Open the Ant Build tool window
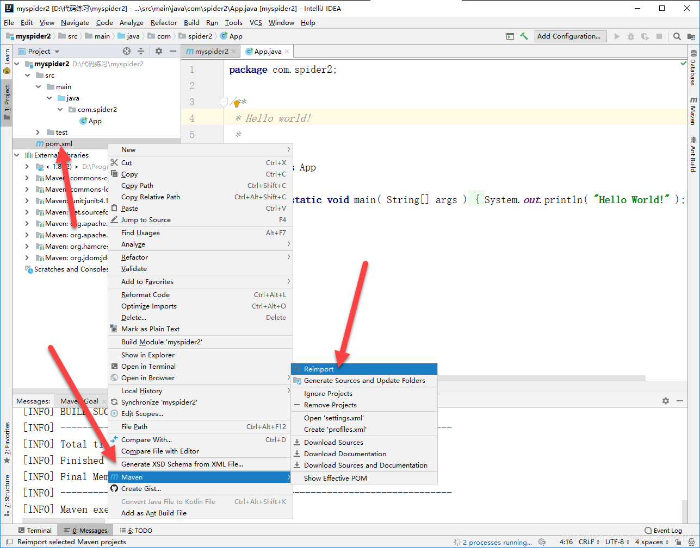The image size is (700, 548). tap(693, 154)
